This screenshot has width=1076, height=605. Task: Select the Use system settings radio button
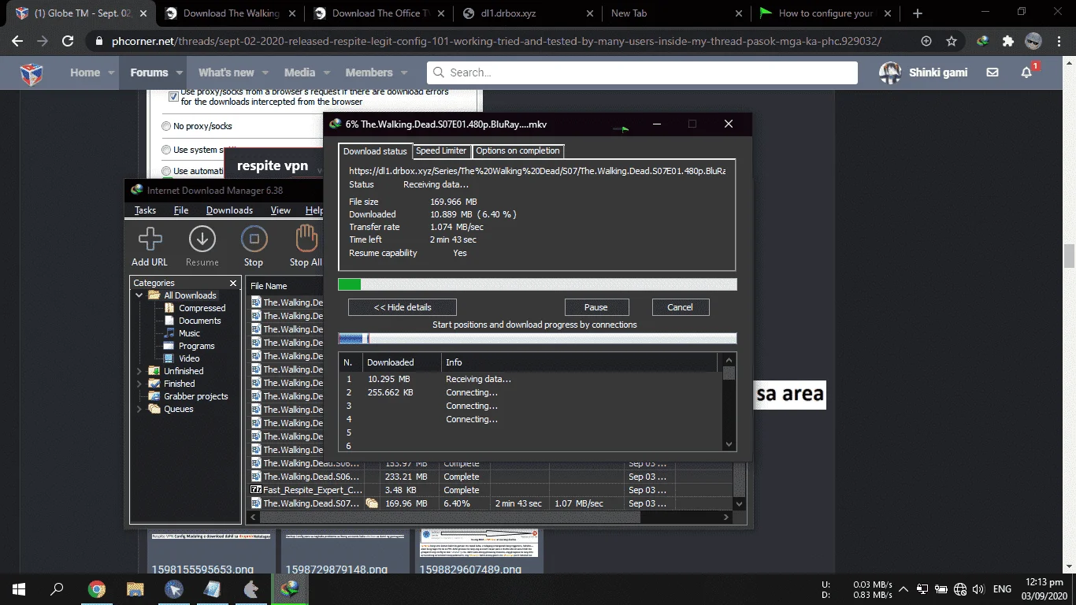pos(166,150)
